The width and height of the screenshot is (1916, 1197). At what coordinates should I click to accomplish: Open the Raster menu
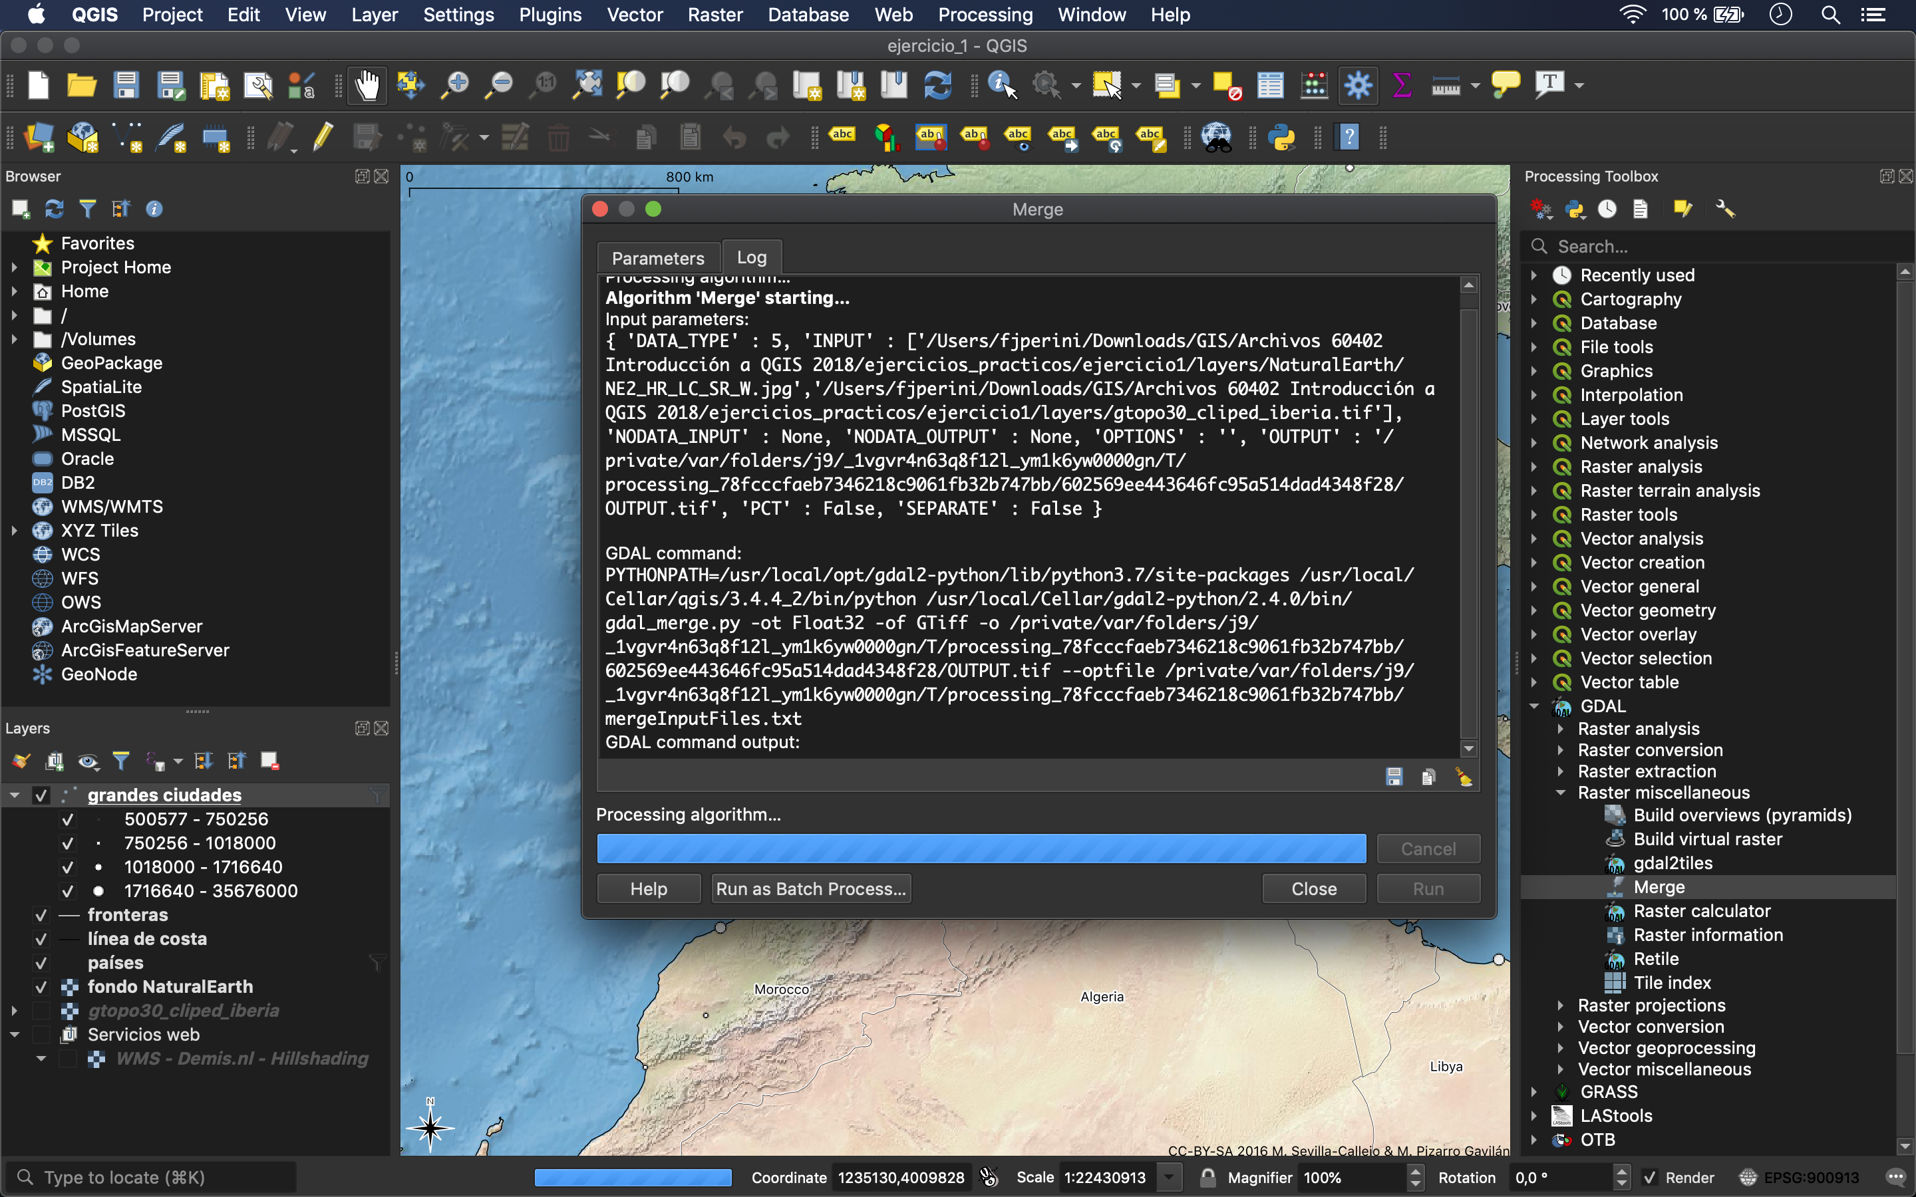715,15
